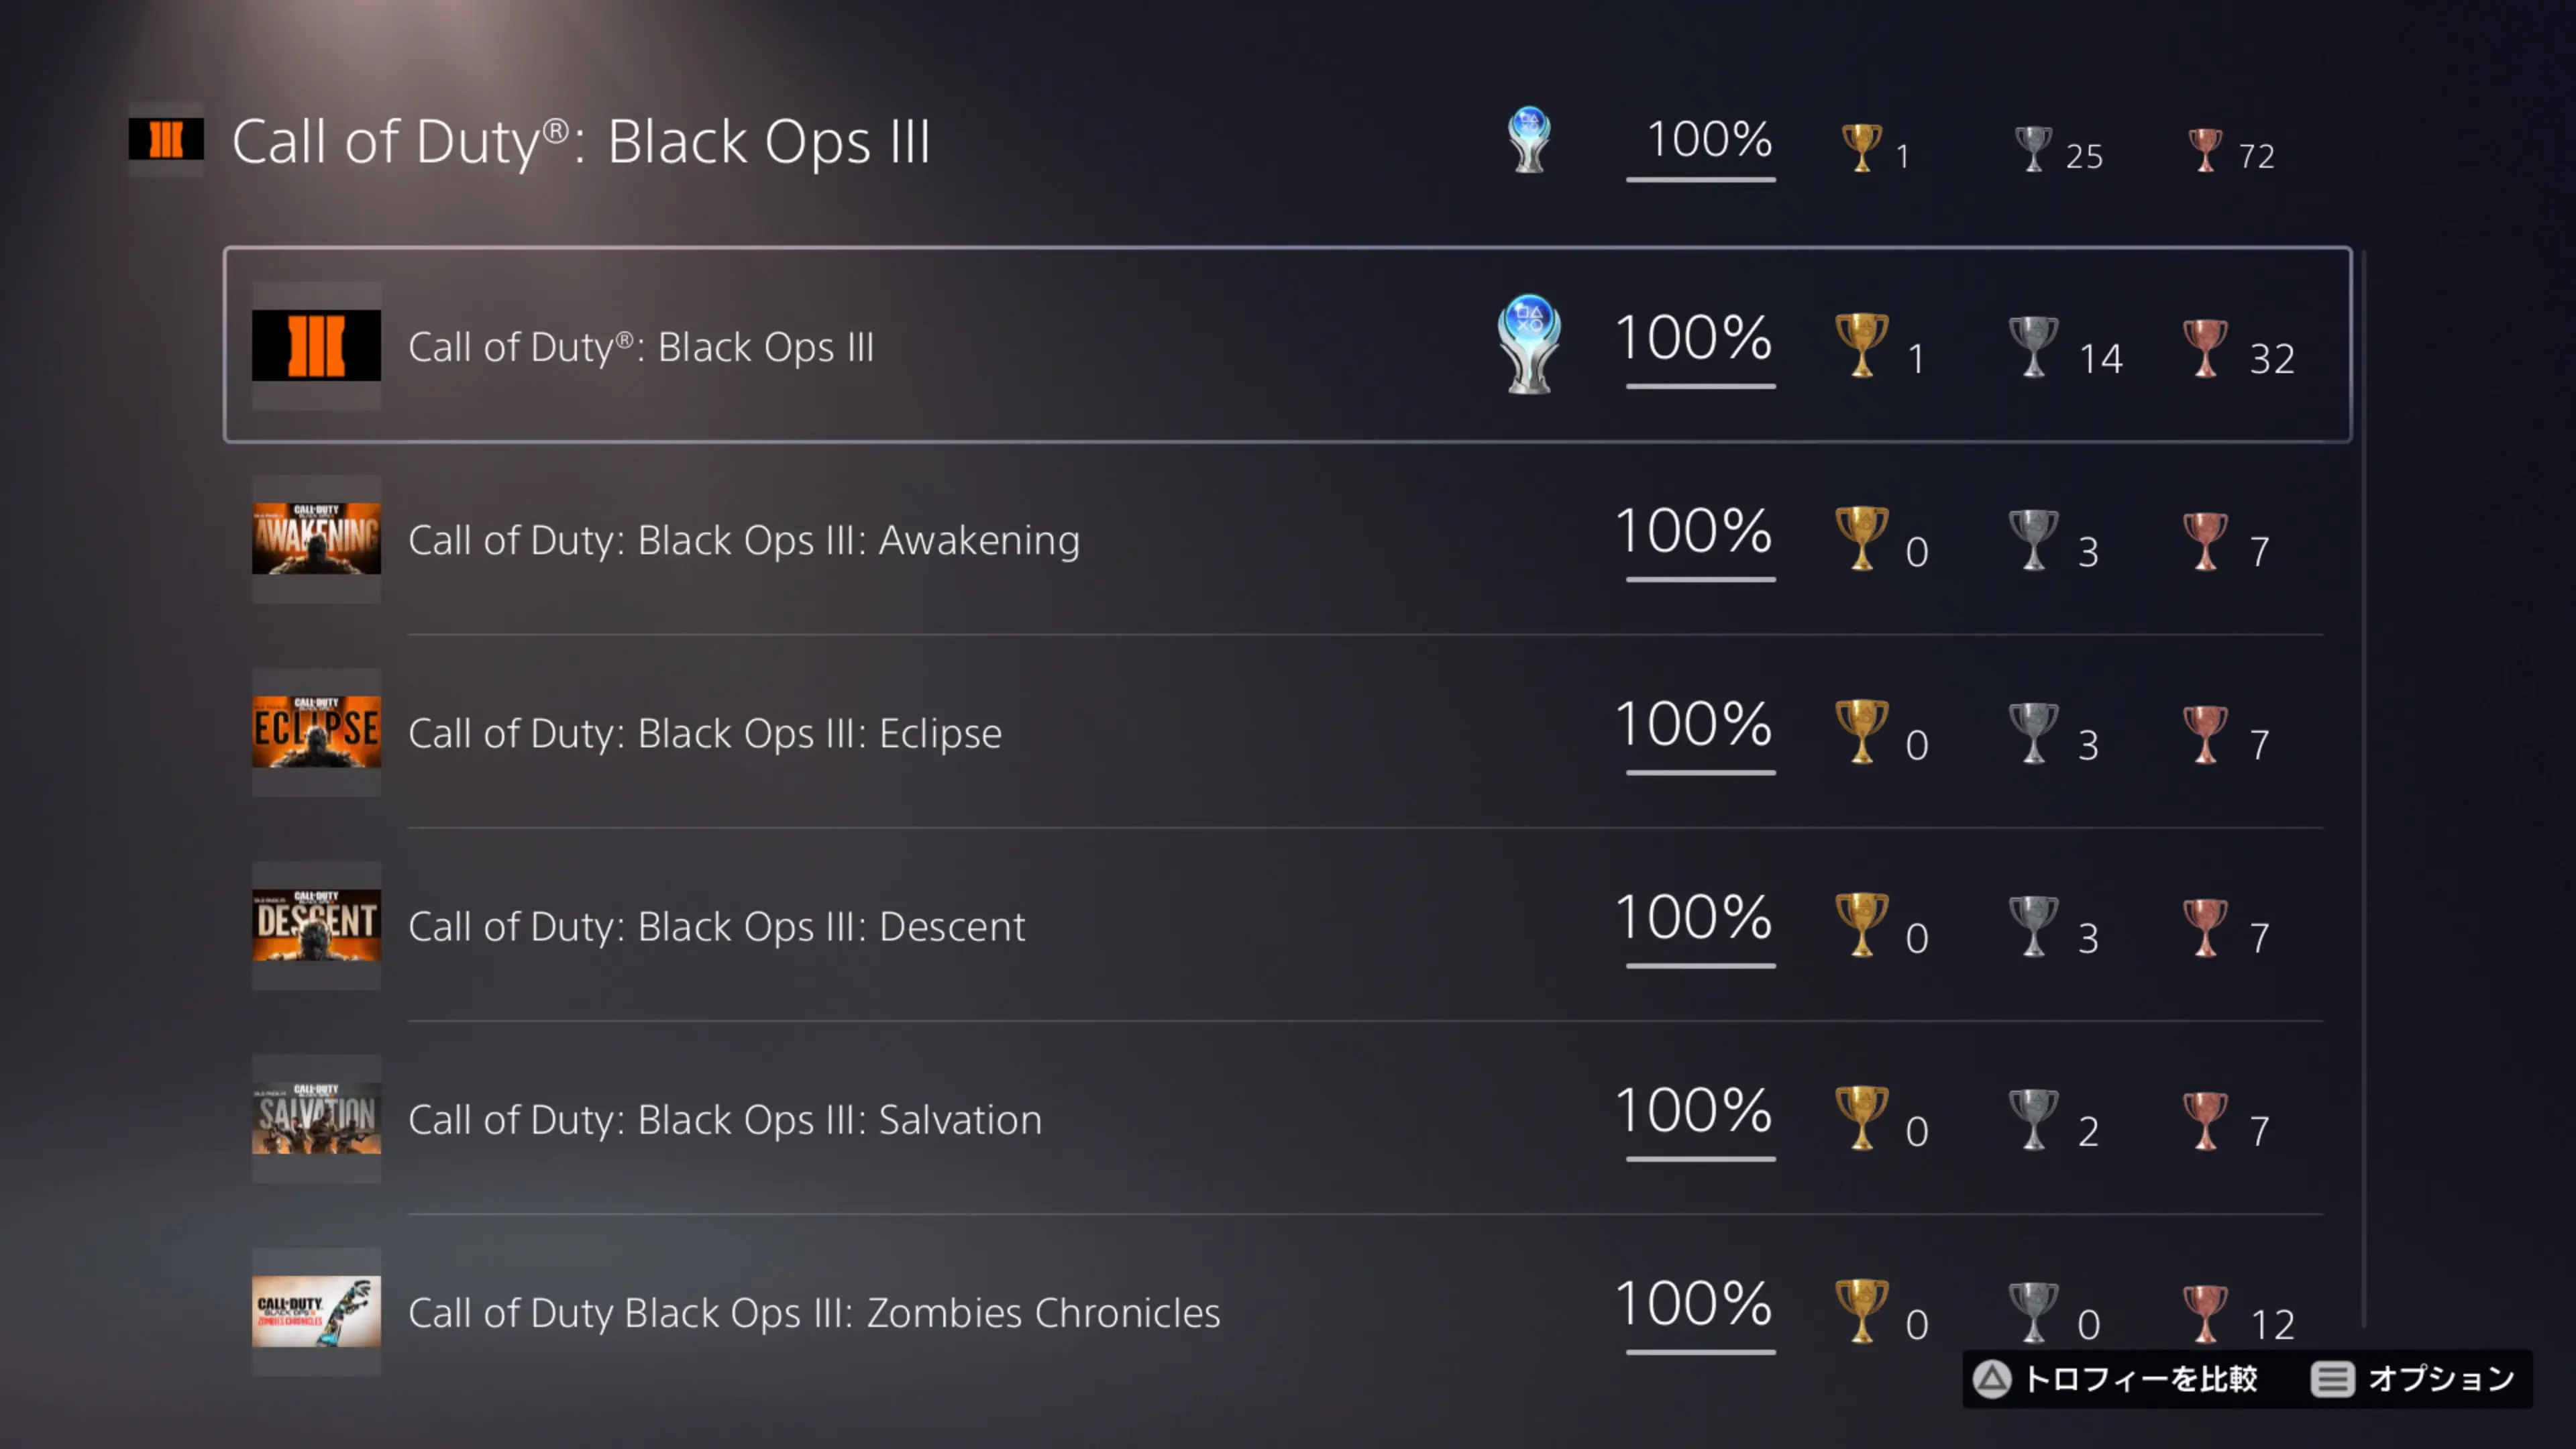Click the options button icon next to オプション

pyautogui.click(x=2333, y=1380)
